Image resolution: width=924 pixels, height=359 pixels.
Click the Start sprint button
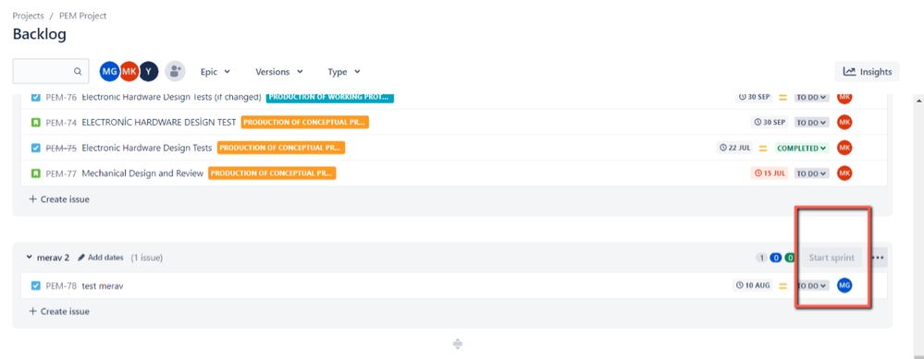point(832,257)
